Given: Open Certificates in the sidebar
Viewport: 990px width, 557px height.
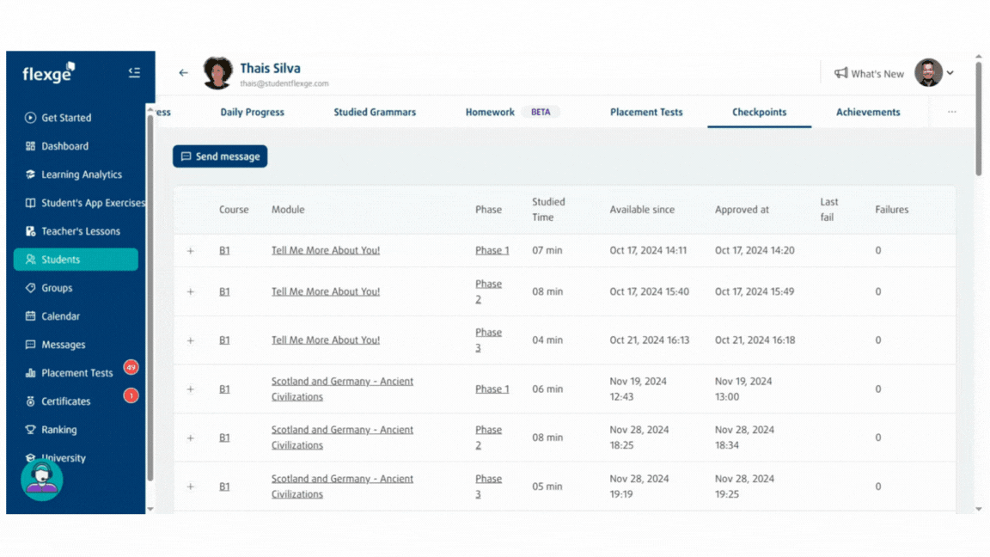Looking at the screenshot, I should pos(65,401).
